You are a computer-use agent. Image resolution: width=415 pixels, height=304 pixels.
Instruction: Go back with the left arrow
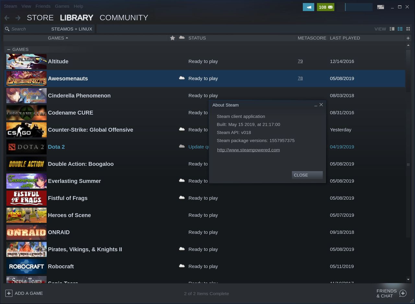7,18
